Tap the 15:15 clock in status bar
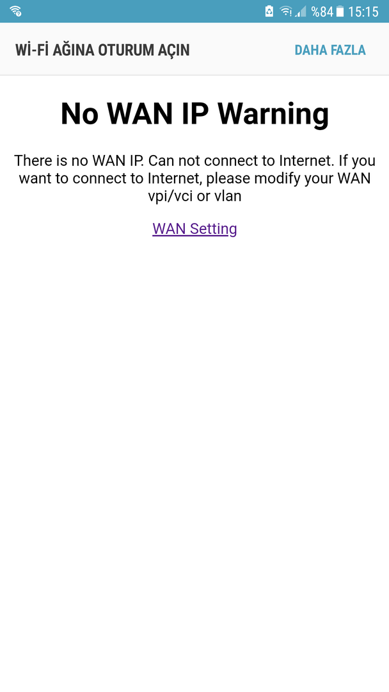 (x=363, y=11)
